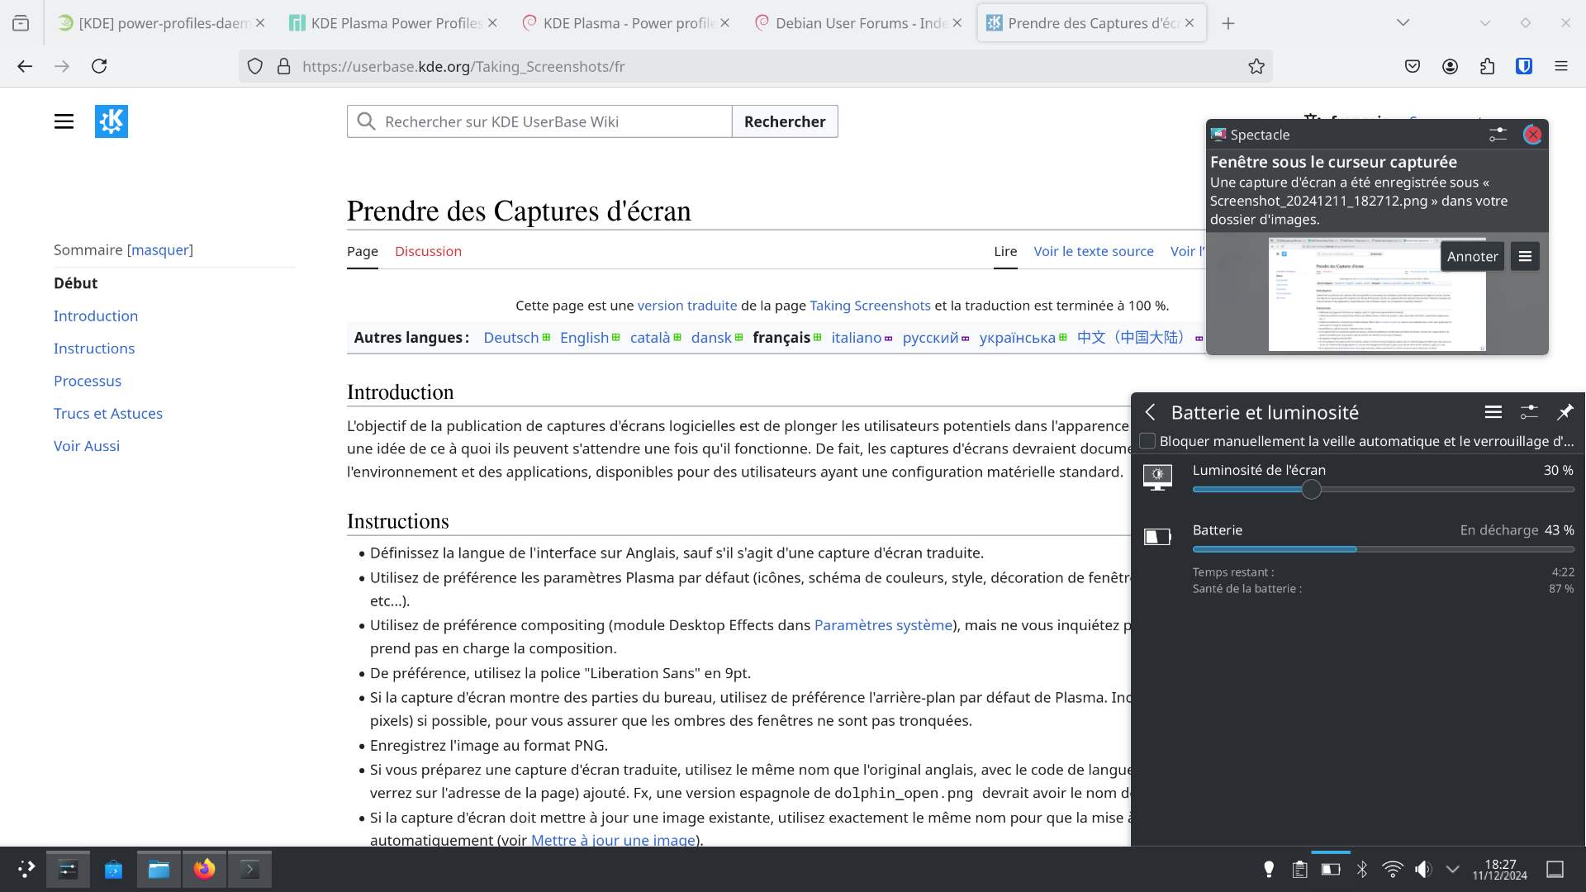Jump to Introduction in sidebar
The image size is (1586, 892).
(96, 316)
